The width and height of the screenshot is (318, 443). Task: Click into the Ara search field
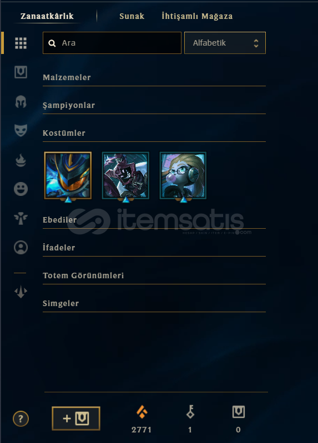[x=112, y=43]
